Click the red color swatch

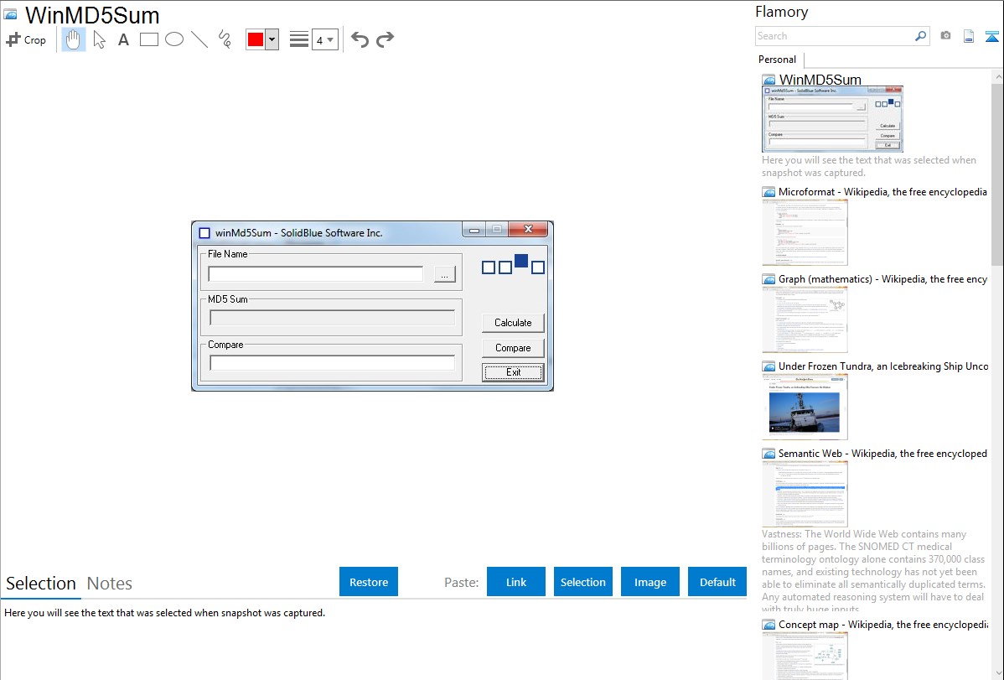coord(256,39)
